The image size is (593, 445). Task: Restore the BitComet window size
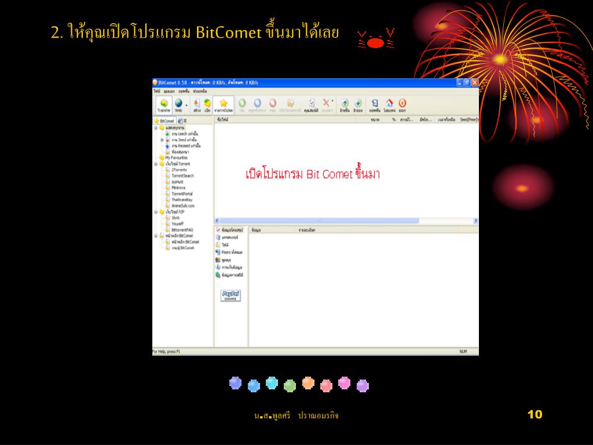point(467,82)
